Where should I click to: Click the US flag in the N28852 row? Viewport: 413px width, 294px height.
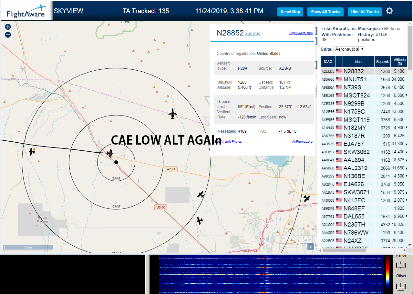(x=339, y=71)
